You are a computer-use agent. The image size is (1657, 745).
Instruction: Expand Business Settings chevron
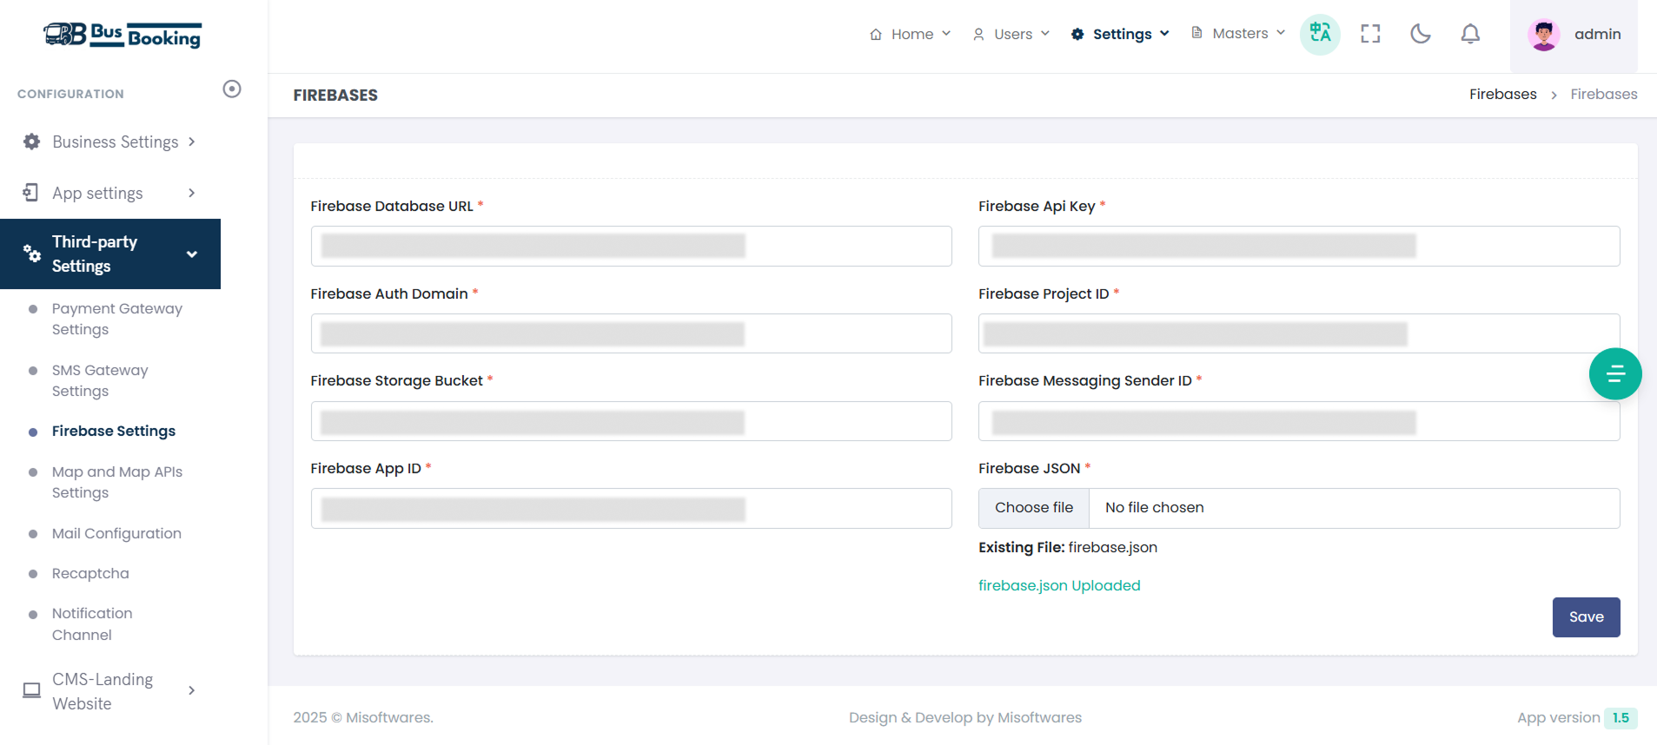pos(192,142)
